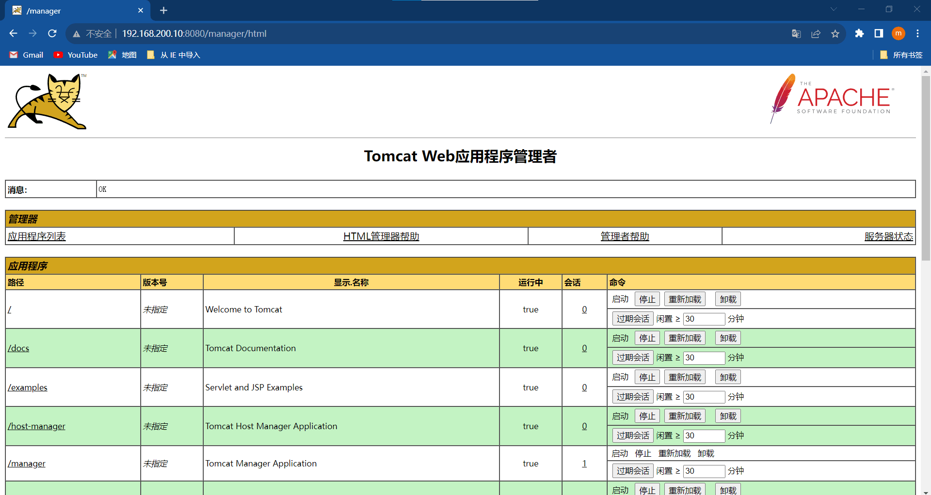Screen dimensions: 931x495
Task: Click the Apache Software Foundation logo
Action: tap(832, 99)
